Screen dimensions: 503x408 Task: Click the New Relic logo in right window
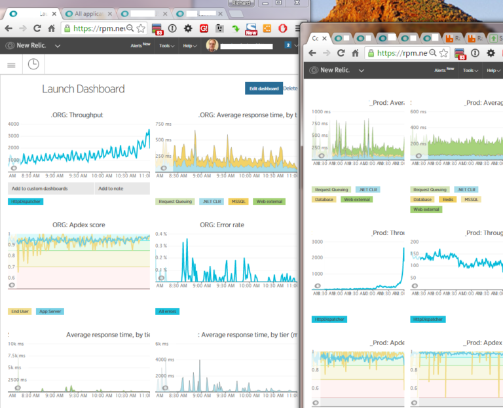click(x=329, y=70)
